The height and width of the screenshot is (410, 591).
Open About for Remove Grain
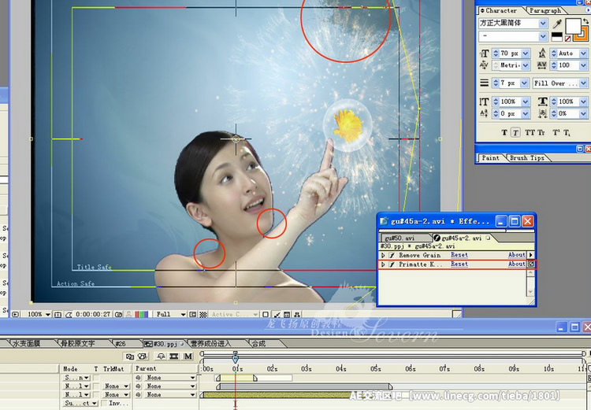tap(516, 255)
